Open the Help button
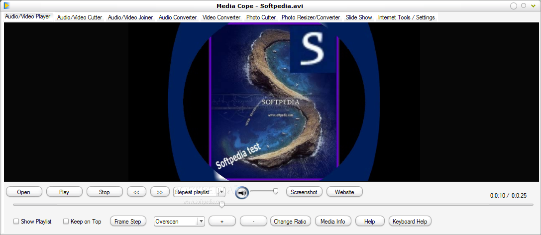541x235 pixels. [x=370, y=221]
